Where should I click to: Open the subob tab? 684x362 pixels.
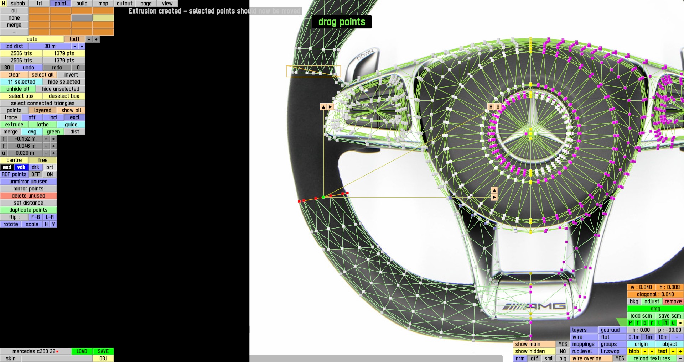18,4
